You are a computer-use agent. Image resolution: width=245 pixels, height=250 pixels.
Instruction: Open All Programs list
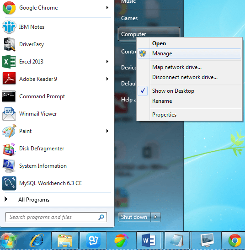(x=34, y=200)
